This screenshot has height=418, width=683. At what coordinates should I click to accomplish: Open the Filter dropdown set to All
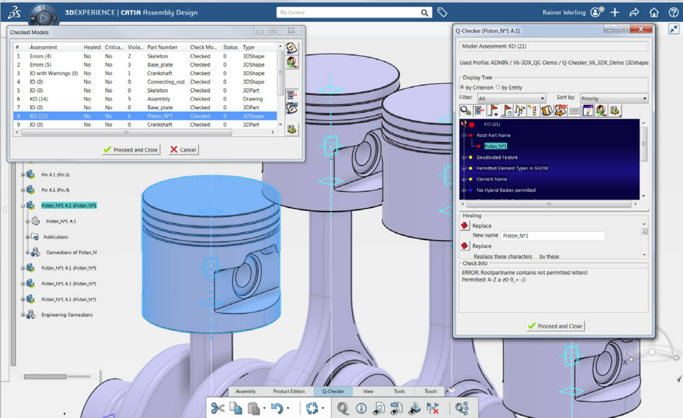(511, 98)
